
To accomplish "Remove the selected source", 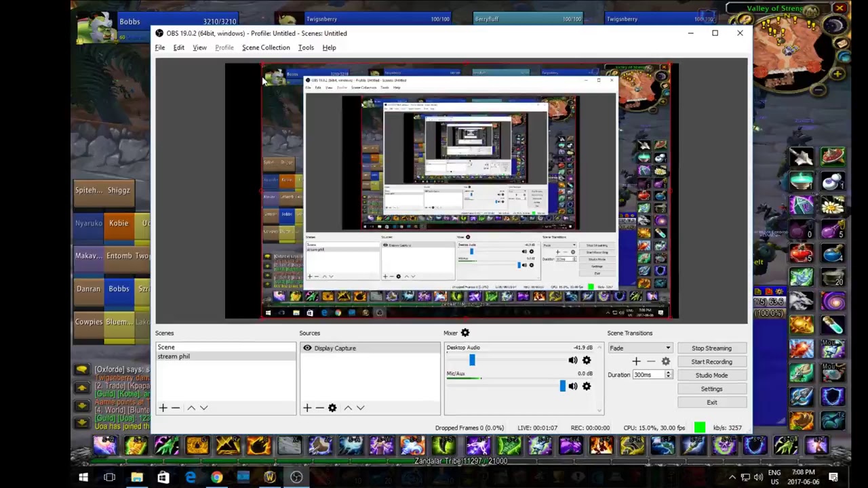I will pos(319,408).
